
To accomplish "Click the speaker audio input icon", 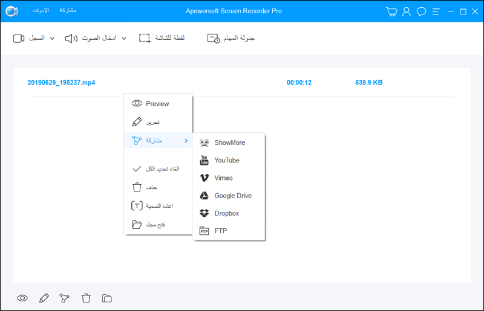I will [x=71, y=39].
